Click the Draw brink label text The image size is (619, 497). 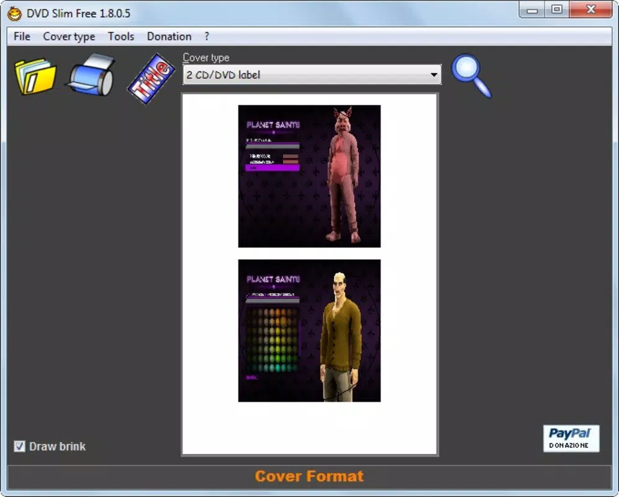pos(57,447)
